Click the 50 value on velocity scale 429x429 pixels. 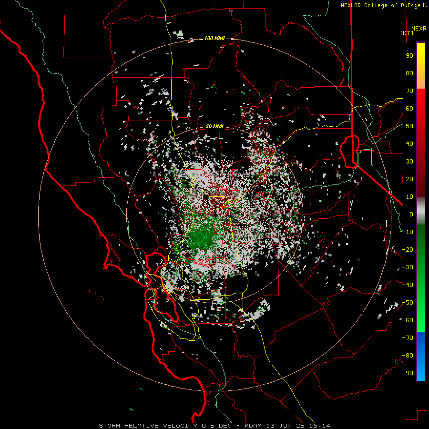click(x=409, y=126)
